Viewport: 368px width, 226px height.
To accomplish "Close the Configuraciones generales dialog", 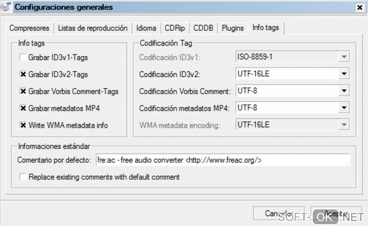I will (359, 7).
